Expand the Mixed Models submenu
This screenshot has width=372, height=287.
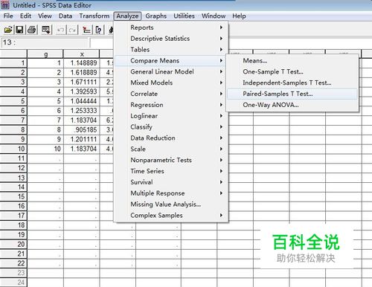[x=171, y=83]
